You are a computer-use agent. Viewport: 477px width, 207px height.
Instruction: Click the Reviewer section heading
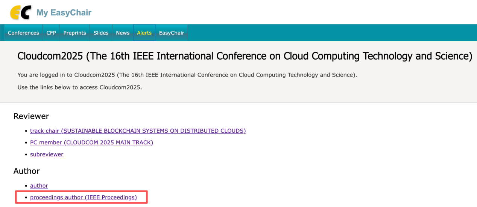click(31, 116)
